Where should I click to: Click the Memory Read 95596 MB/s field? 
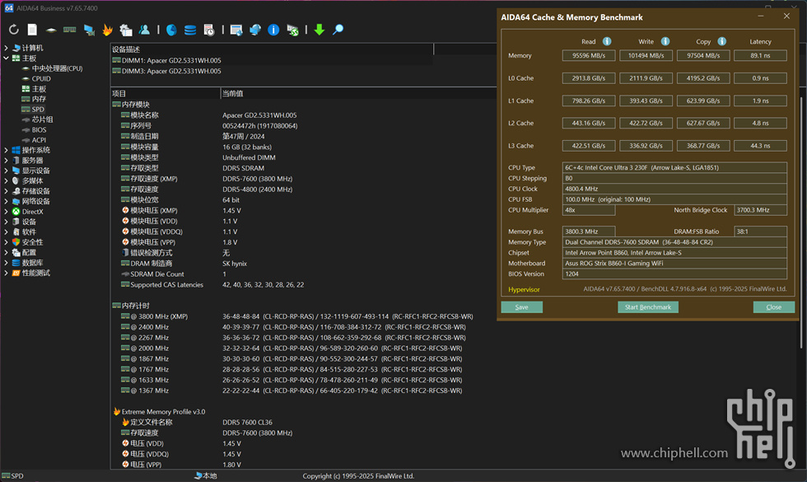[589, 55]
